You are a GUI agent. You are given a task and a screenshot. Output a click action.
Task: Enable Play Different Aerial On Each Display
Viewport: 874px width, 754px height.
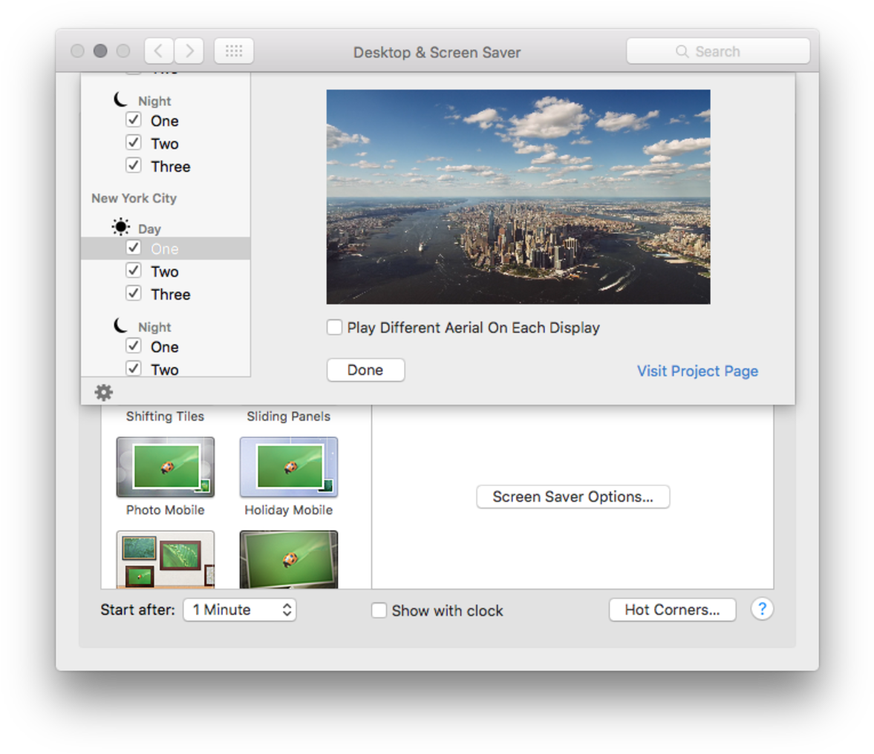click(x=334, y=327)
